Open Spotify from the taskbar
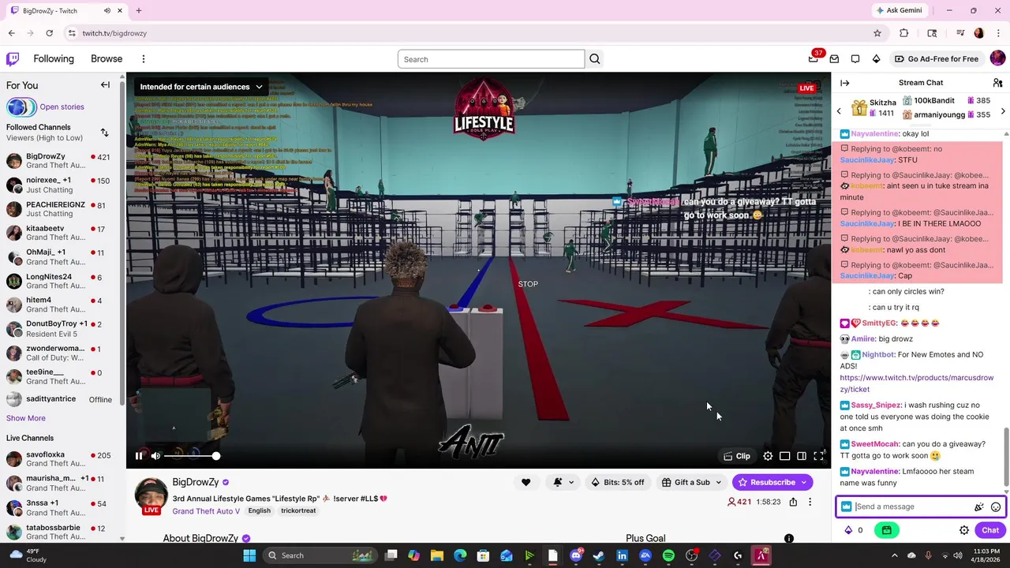 coord(668,555)
